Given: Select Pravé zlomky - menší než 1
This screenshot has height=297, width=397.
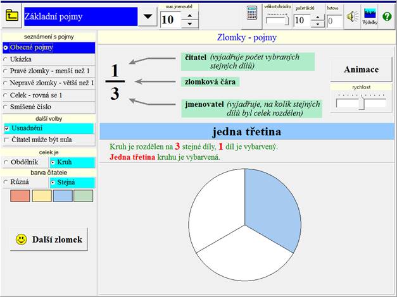Looking at the screenshot, I should (49, 71).
